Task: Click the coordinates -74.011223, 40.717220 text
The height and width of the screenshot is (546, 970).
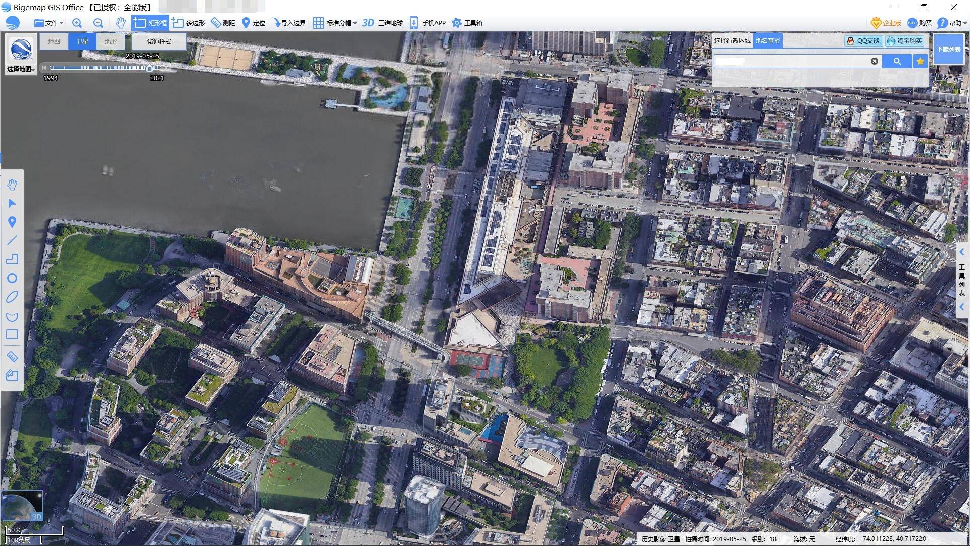Action: (x=893, y=539)
